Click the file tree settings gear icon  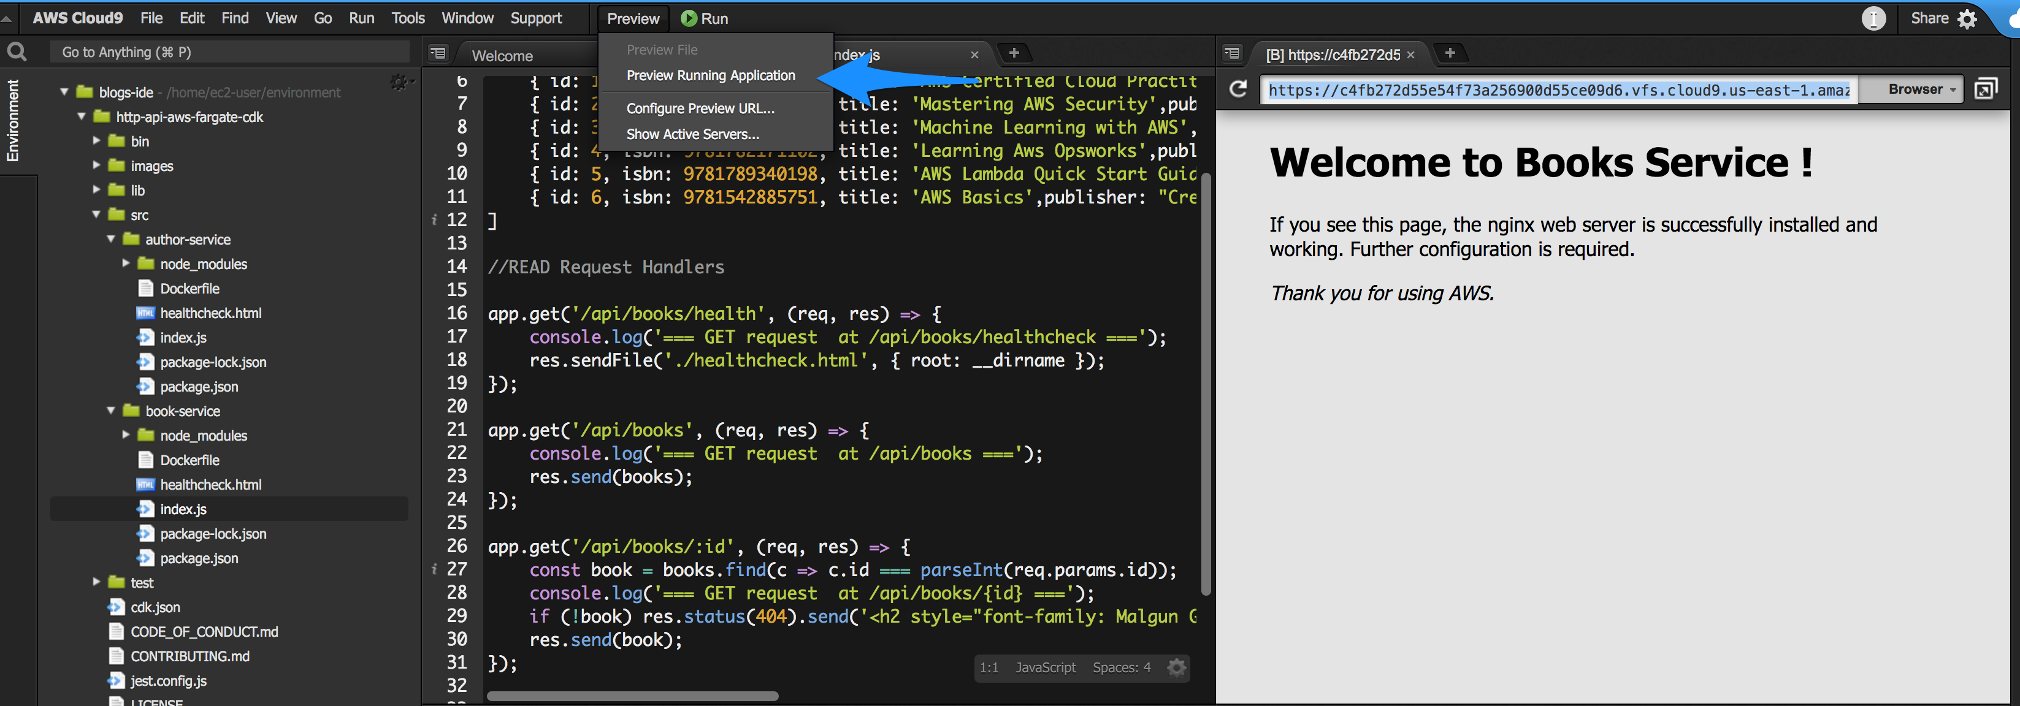pos(399,82)
